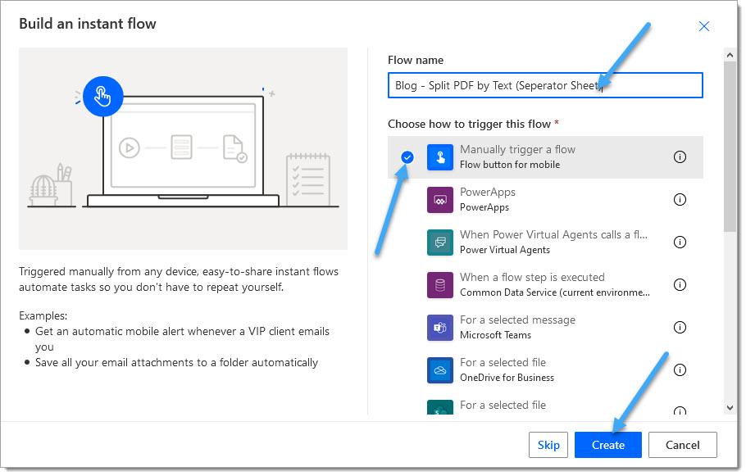
Task: Click the "For a selected message" text
Action: 517,320
